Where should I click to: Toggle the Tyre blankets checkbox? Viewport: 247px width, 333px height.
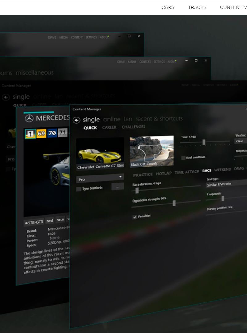[78, 189]
